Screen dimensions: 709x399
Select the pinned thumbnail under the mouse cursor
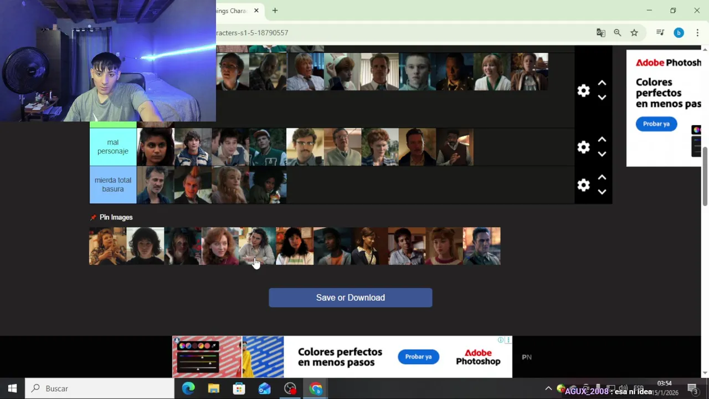click(257, 246)
